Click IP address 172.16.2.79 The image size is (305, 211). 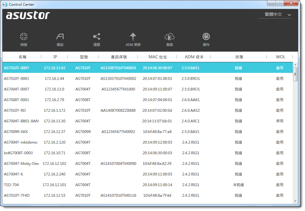pos(54,100)
